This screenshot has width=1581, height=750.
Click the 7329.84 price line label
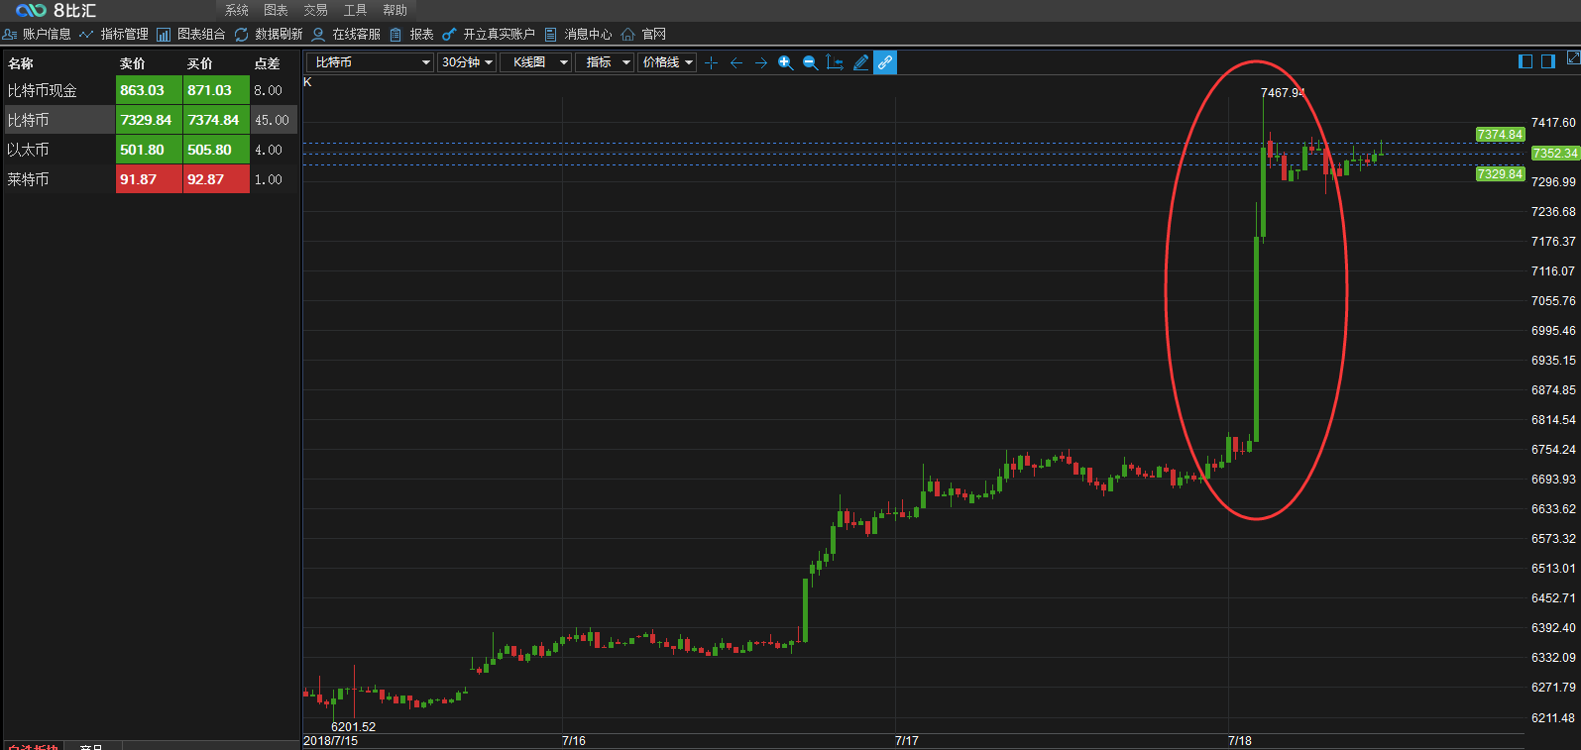coord(1501,174)
